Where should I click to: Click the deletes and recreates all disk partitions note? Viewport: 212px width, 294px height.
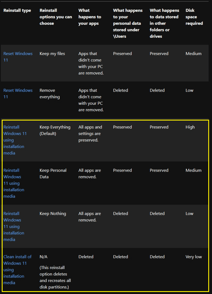tap(55, 277)
